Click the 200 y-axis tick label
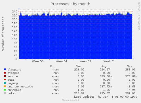The height and width of the screenshot is (103, 141). [14, 20]
